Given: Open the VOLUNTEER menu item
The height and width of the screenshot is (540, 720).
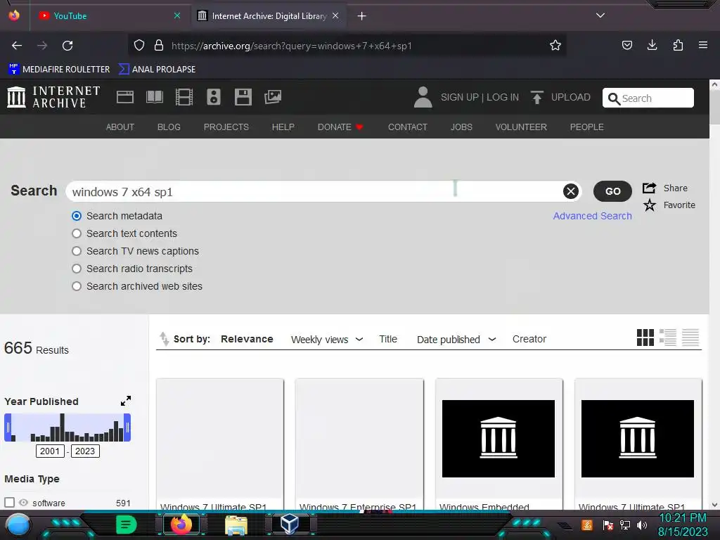Looking at the screenshot, I should click(521, 127).
